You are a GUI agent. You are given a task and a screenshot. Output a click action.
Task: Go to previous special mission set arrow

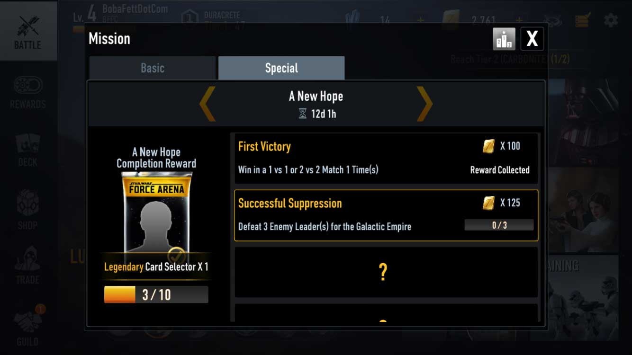pos(208,103)
